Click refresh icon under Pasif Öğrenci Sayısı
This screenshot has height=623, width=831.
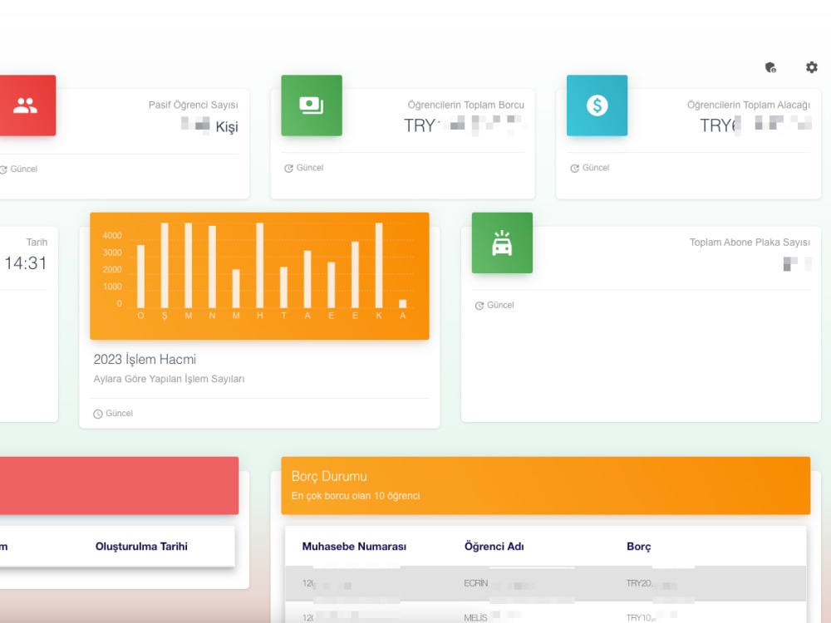pyautogui.click(x=3, y=169)
